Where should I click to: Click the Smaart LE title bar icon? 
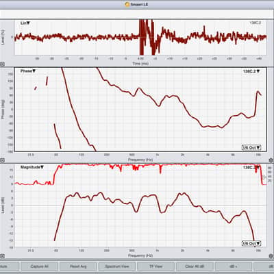click(127, 4)
